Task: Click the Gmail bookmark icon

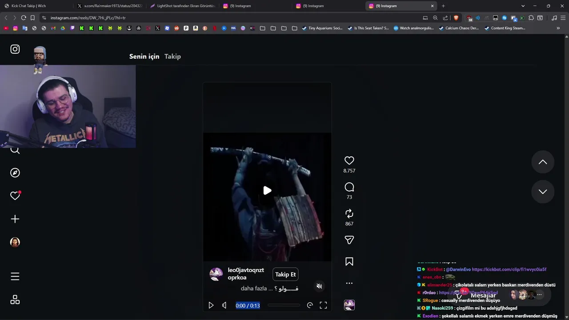Action: 53,28
